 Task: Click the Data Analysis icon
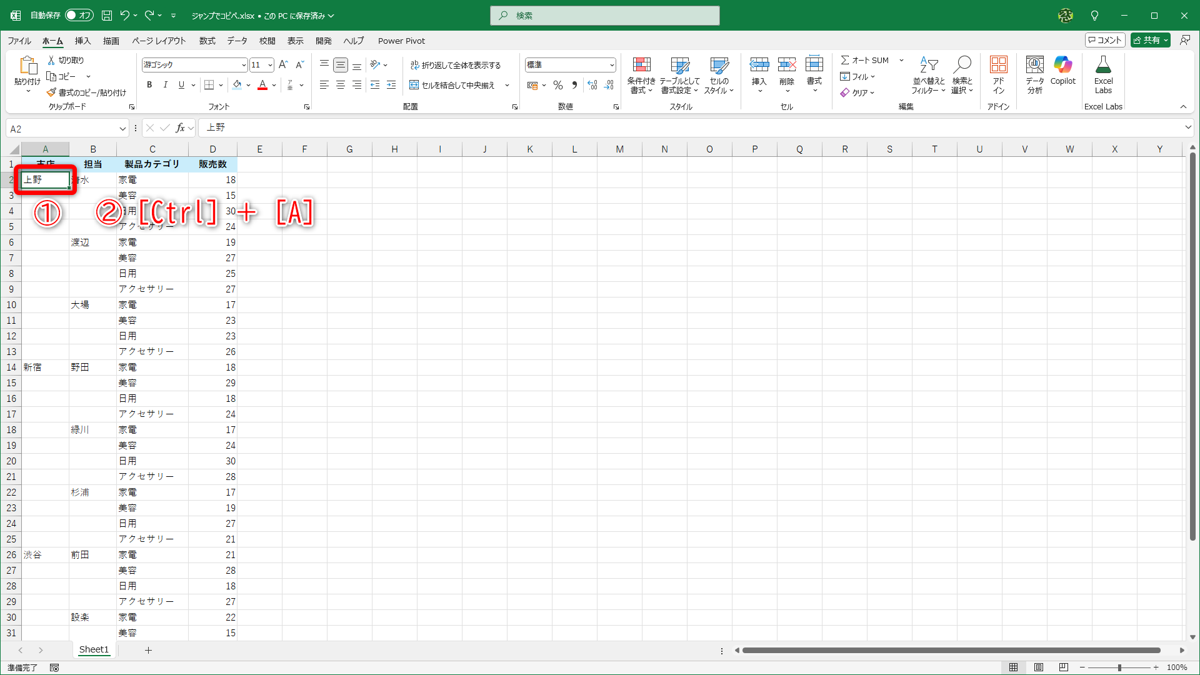[x=1034, y=65]
